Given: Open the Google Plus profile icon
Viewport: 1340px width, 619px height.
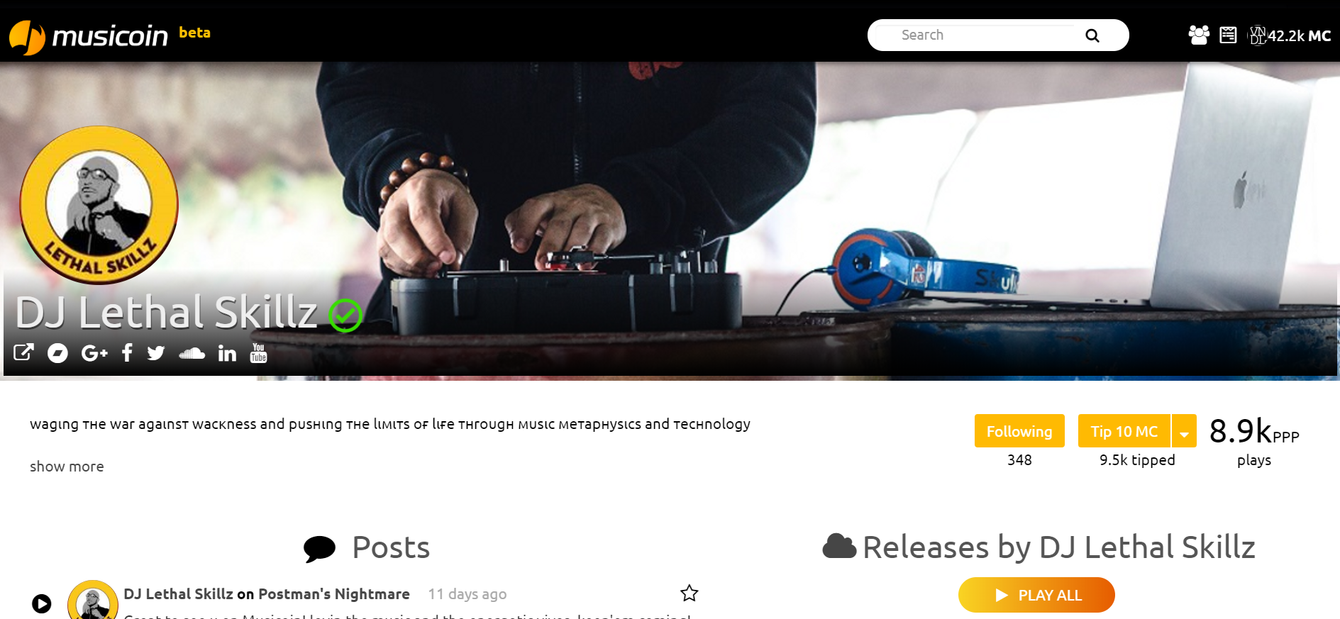Looking at the screenshot, I should point(94,353).
